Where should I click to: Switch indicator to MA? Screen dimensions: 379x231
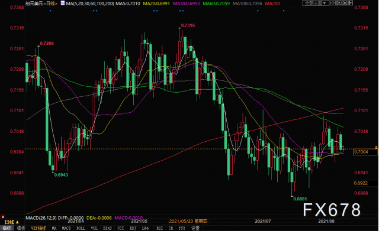point(54,228)
